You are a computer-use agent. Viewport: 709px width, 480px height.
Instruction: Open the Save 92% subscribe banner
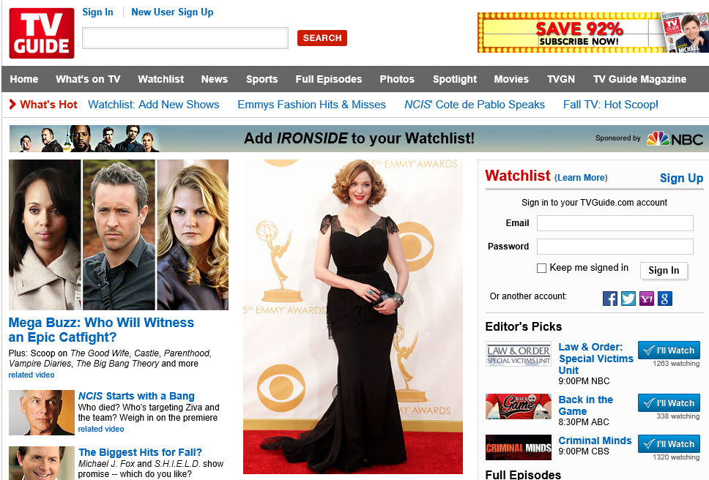click(x=593, y=33)
